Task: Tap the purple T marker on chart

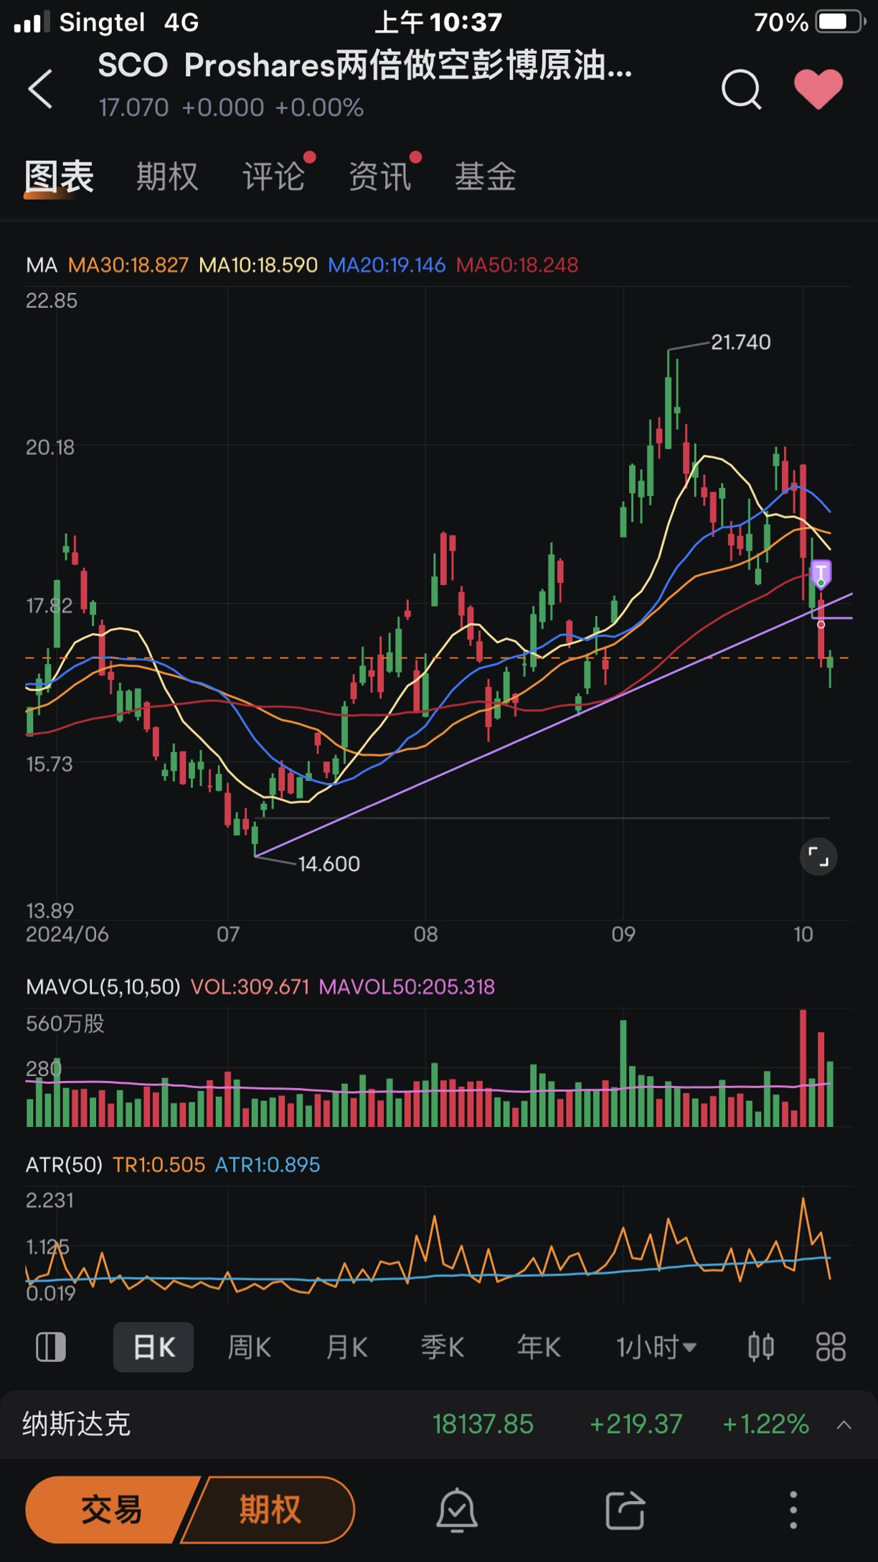Action: tap(821, 573)
